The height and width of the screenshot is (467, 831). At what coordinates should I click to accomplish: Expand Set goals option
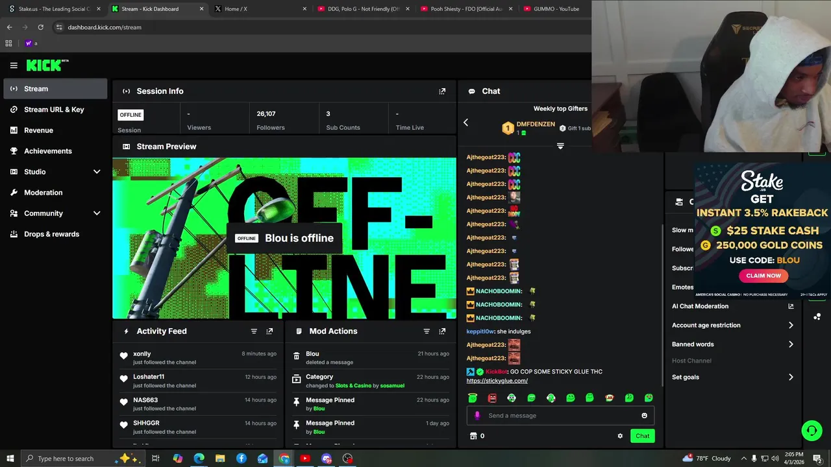pyautogui.click(x=791, y=377)
